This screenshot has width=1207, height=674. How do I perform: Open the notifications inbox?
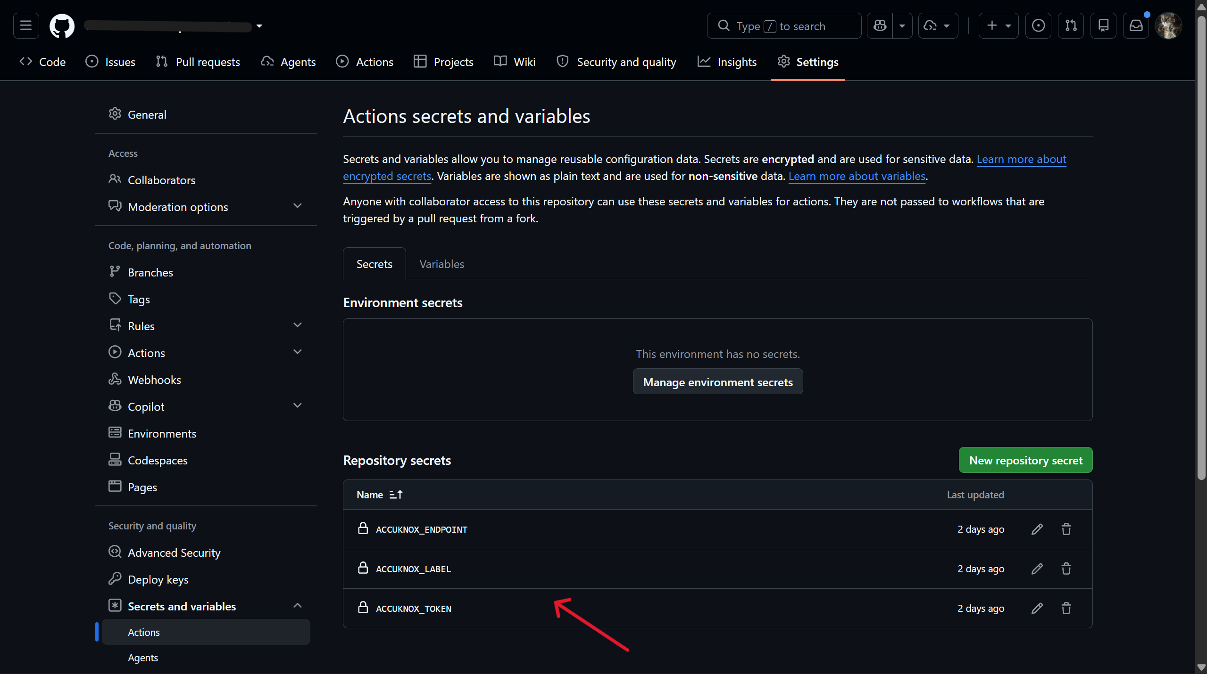pos(1136,25)
